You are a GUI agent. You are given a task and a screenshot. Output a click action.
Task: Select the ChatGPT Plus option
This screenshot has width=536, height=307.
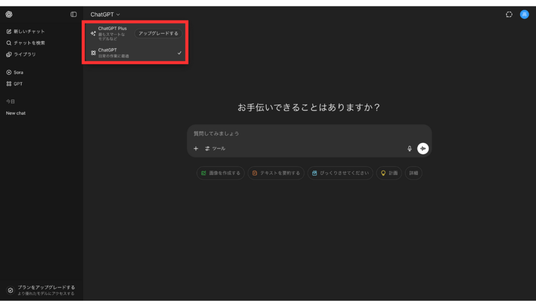tap(136, 33)
